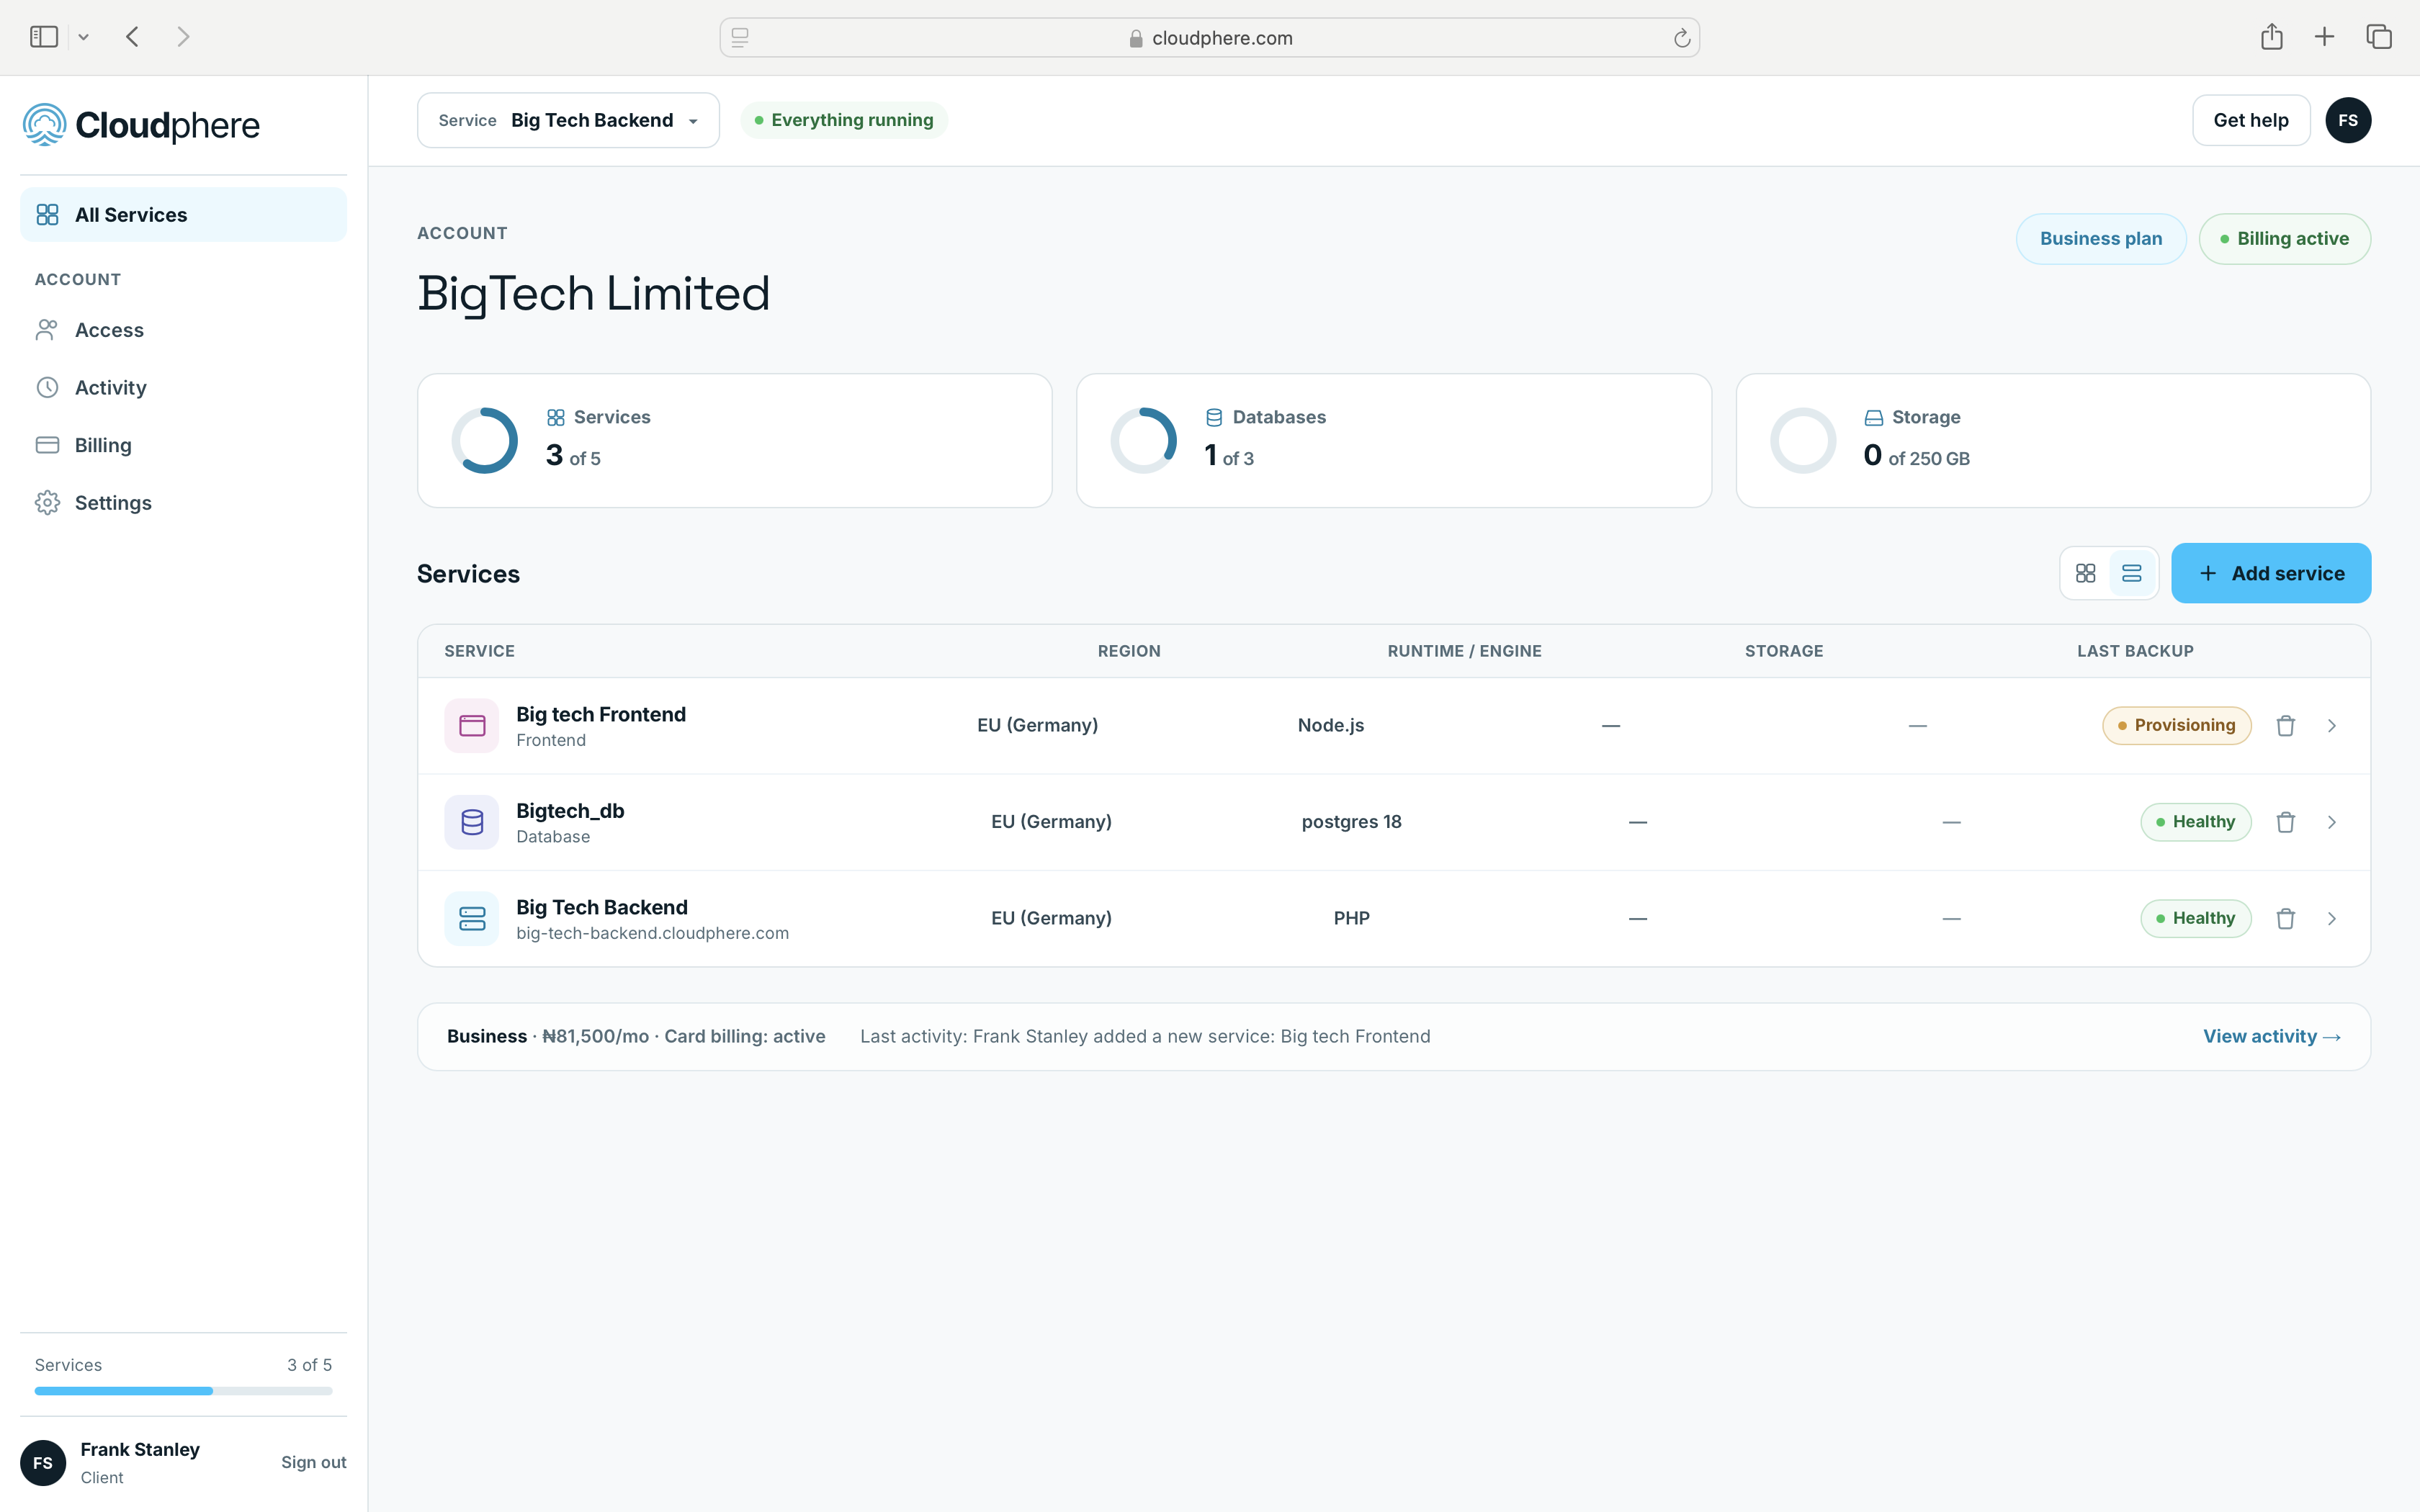Click the Cloudphere logo

(x=141, y=125)
